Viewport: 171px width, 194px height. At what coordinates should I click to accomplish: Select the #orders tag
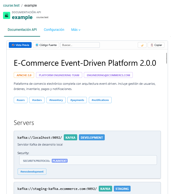[37, 100]
